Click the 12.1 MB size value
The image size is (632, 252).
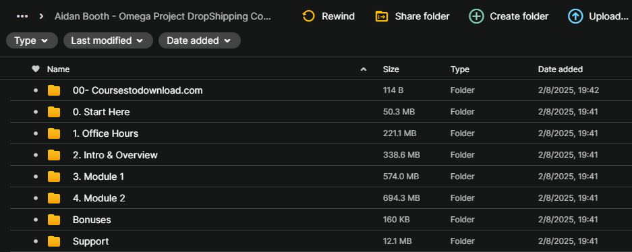click(397, 241)
